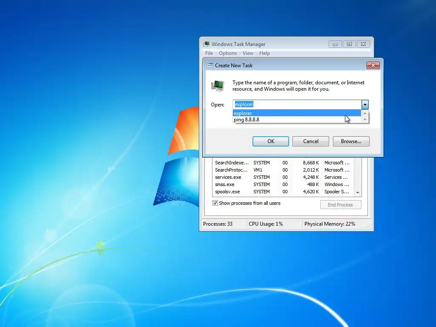Open the File menu in Task Manager

(209, 53)
